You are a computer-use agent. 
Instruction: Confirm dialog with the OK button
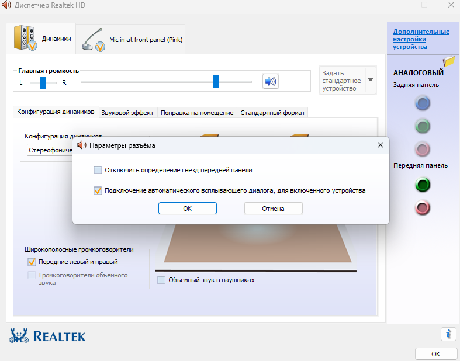click(x=188, y=209)
